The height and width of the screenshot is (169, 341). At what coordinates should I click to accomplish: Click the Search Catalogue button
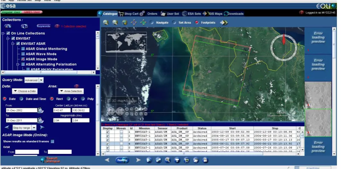tap(50, 160)
